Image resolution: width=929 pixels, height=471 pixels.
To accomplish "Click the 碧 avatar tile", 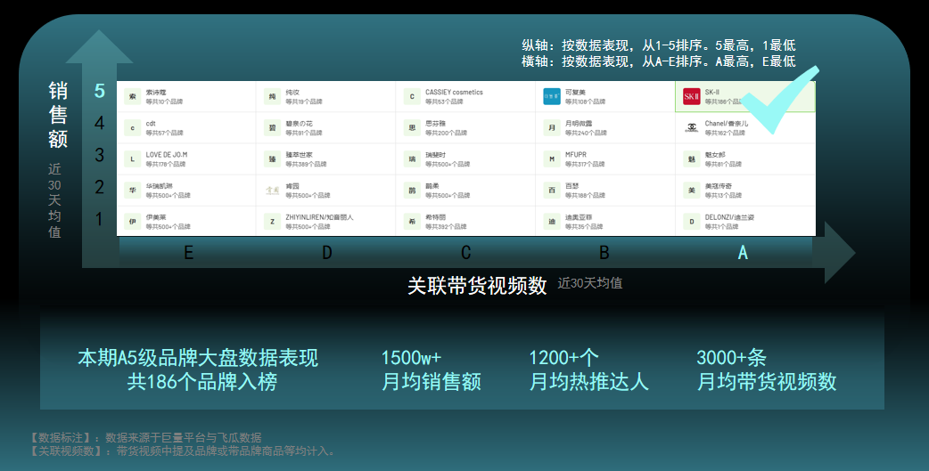I will tap(272, 128).
